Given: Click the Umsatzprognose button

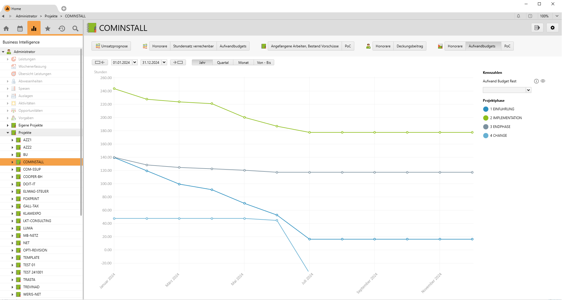Looking at the screenshot, I should click(x=111, y=46).
